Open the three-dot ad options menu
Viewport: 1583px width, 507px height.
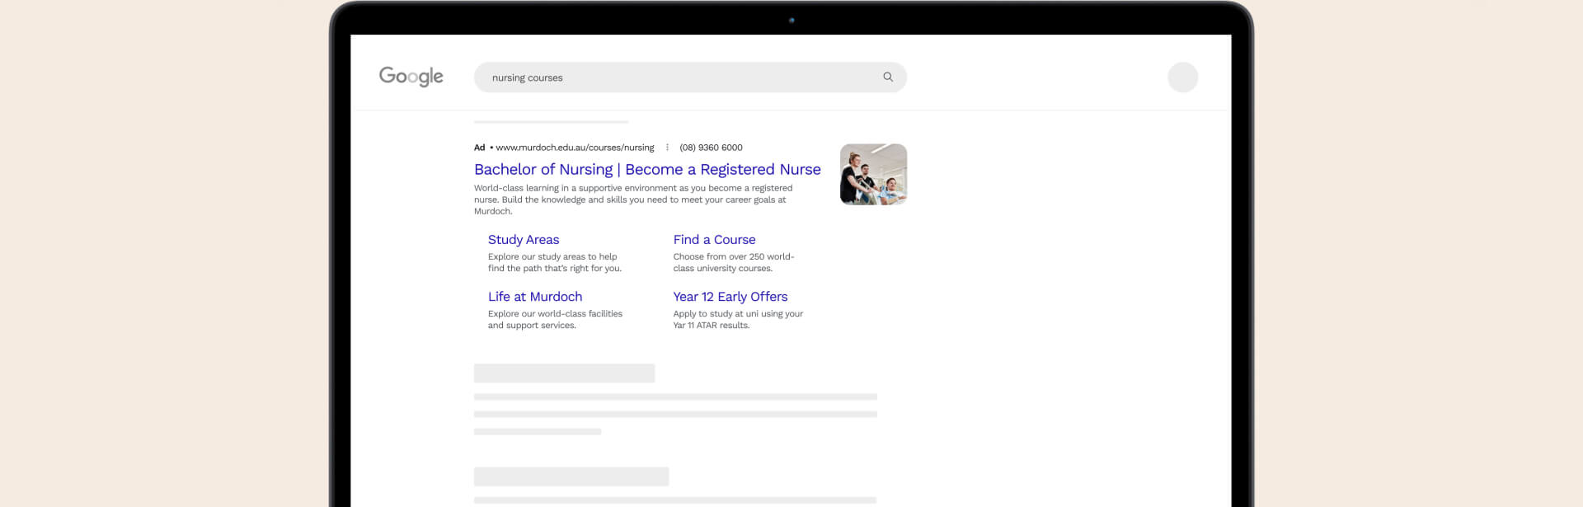coord(667,148)
